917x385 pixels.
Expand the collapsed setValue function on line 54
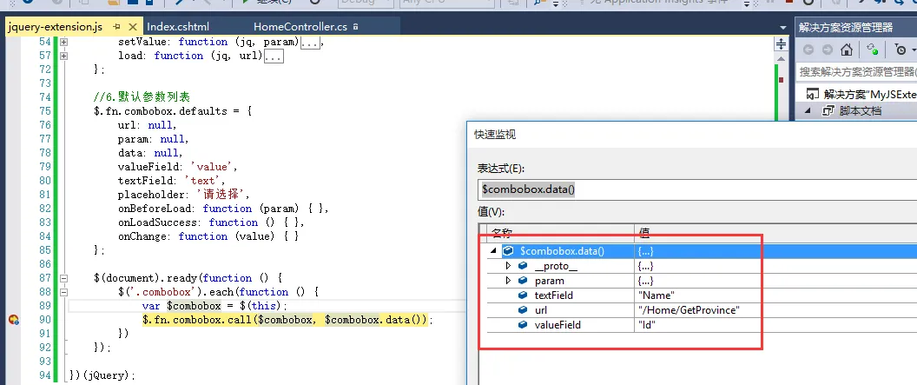[63, 42]
